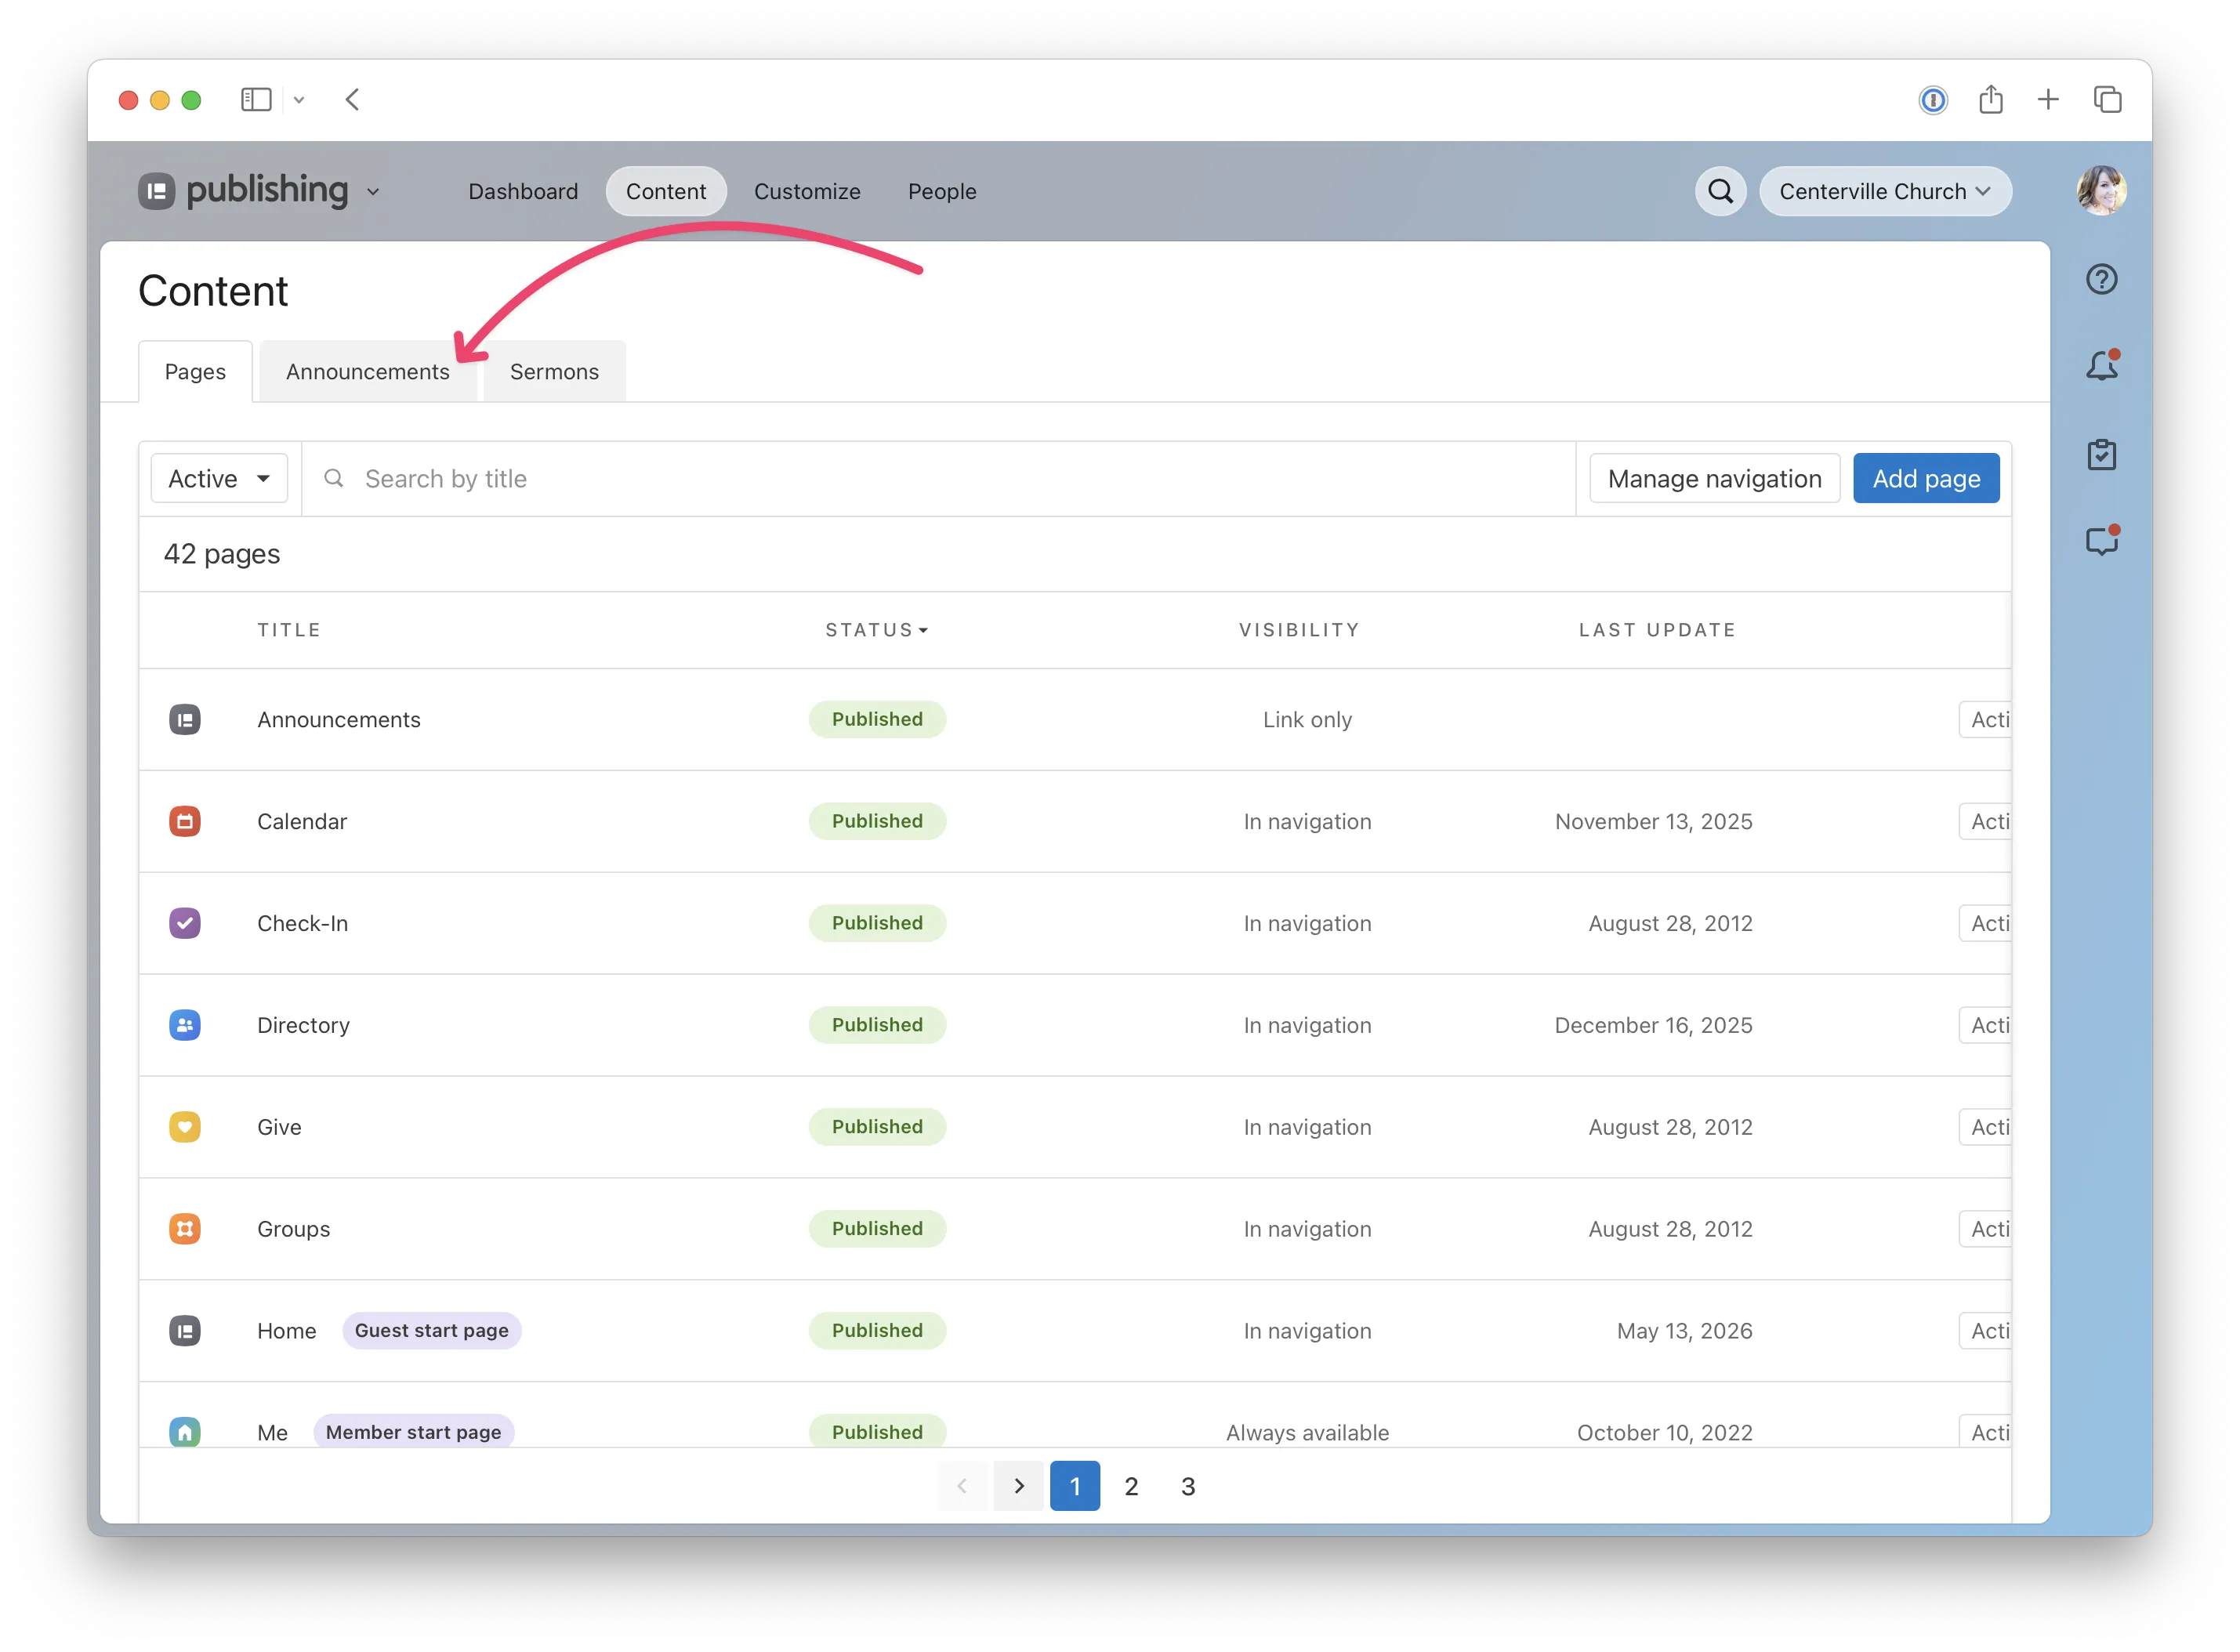Viewport: 2240px width, 1652px height.
Task: Open the tasks clipboard icon in sidebar
Action: click(x=2102, y=454)
